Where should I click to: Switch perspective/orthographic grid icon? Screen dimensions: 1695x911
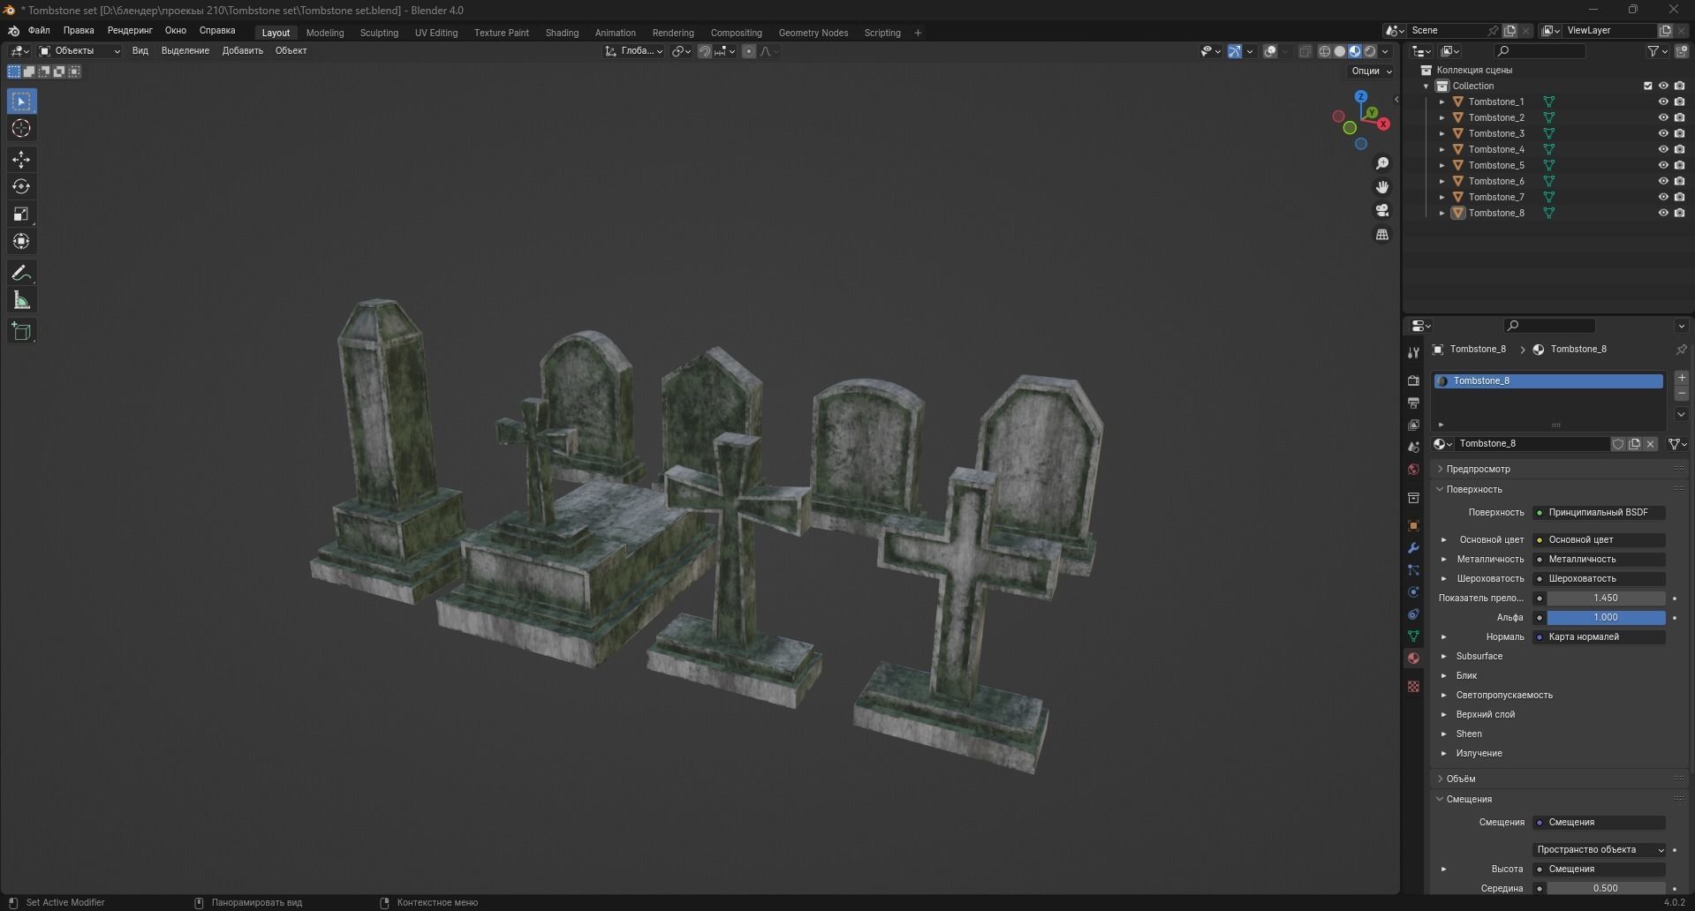(x=1382, y=234)
